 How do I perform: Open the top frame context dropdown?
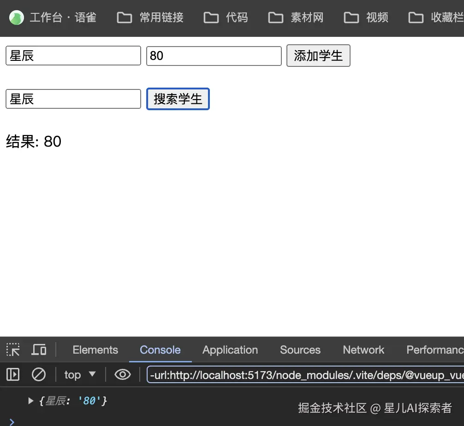coord(80,374)
